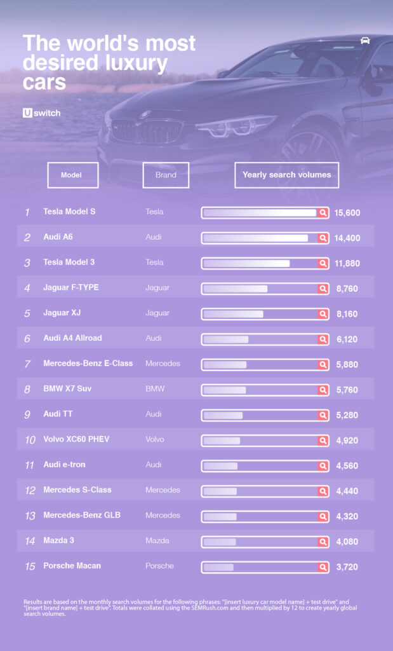Image resolution: width=393 pixels, height=651 pixels.
Task: Click the Uswitch logo
Action: pyautogui.click(x=42, y=113)
